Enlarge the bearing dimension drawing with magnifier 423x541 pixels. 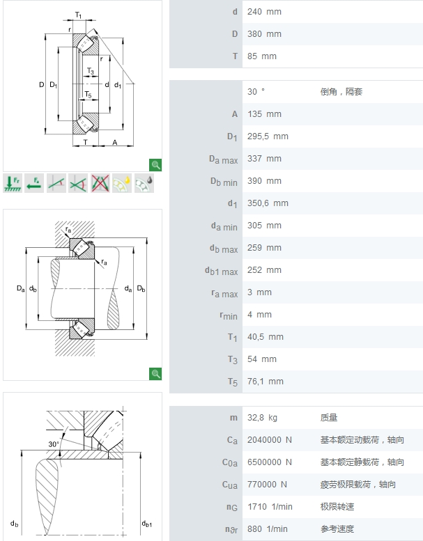pos(155,165)
